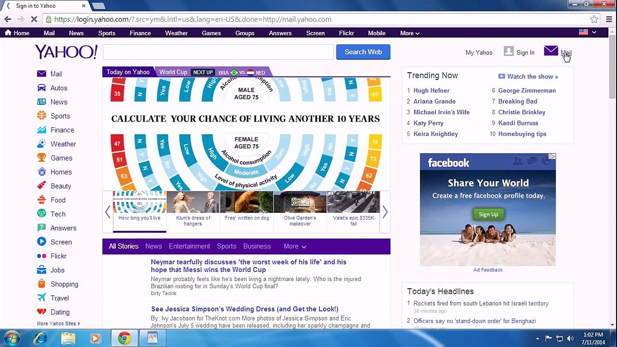Click the Facebook ad Sign Up button
This screenshot has width=617, height=347.
tap(488, 214)
